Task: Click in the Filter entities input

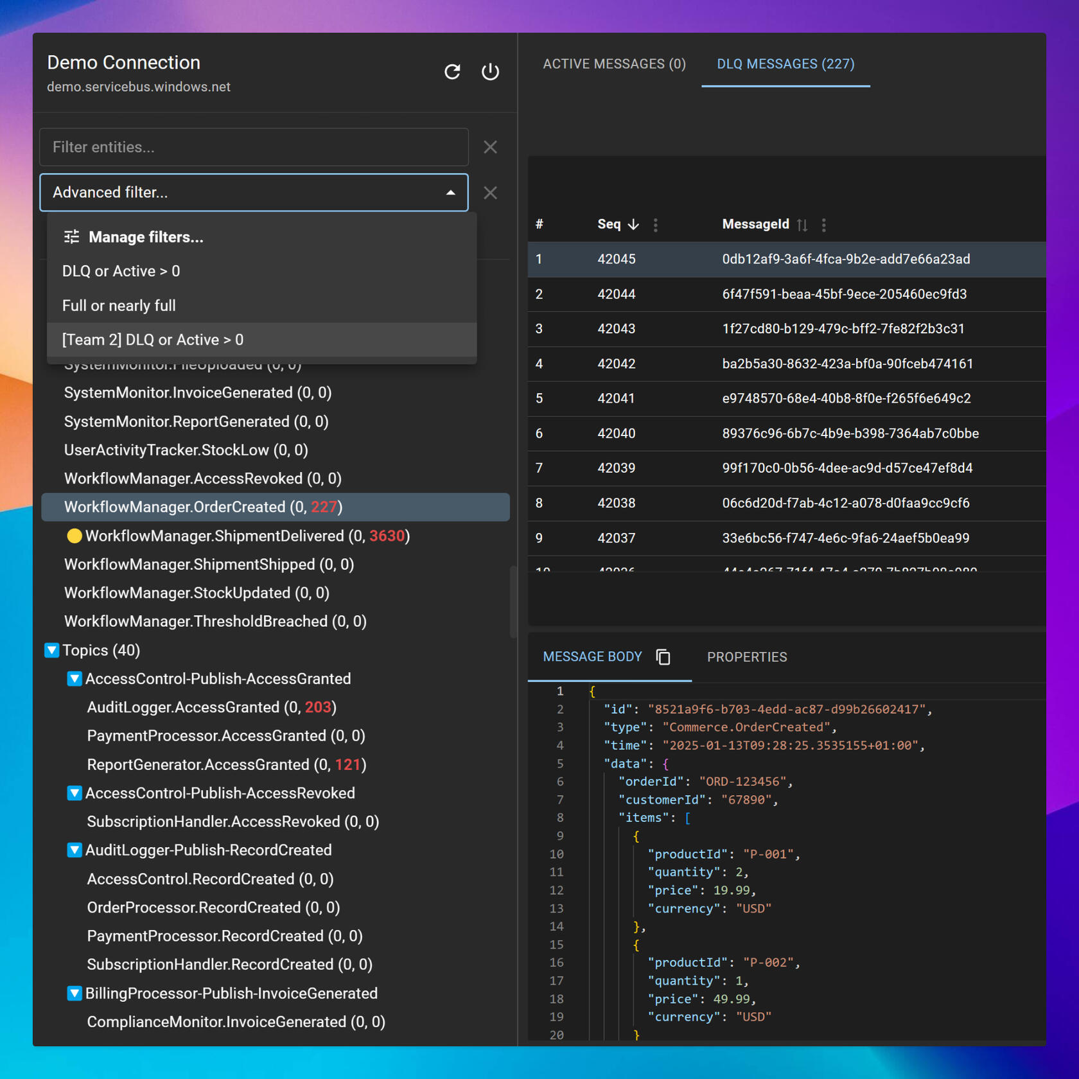Action: tap(254, 147)
